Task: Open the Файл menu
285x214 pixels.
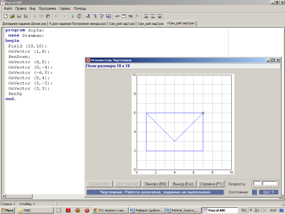Action: tap(8, 9)
